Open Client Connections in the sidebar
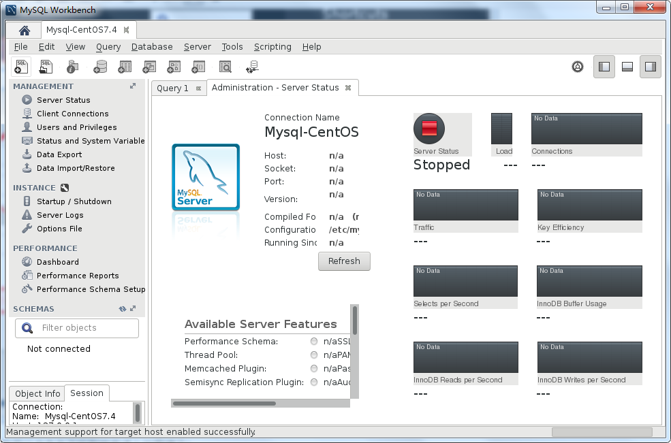This screenshot has width=671, height=443. tap(65, 114)
